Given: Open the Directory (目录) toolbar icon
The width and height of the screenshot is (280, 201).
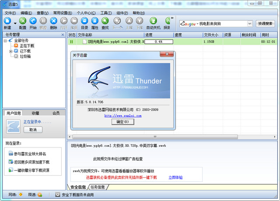Looking at the screenshot, I should pos(84,21).
